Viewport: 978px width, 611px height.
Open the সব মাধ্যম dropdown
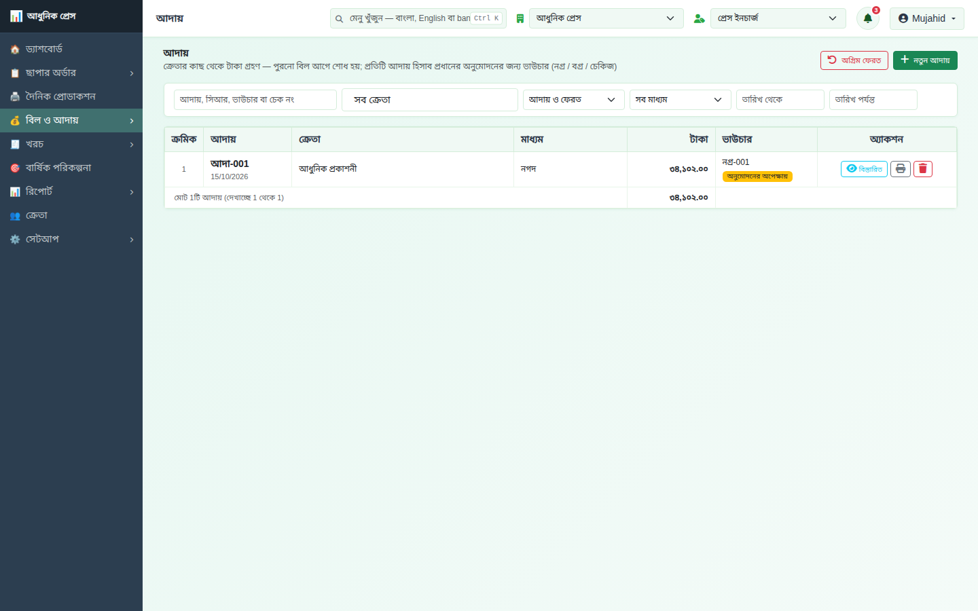pyautogui.click(x=680, y=100)
